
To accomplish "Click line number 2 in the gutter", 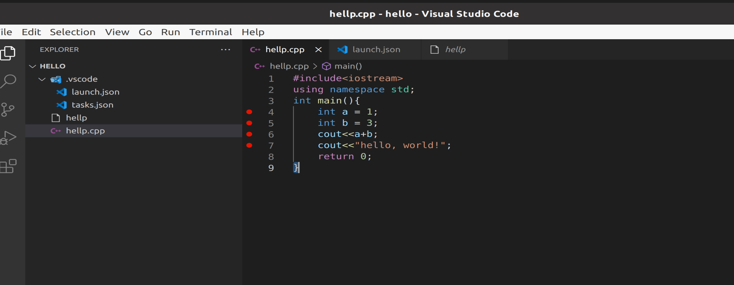I will (x=271, y=90).
